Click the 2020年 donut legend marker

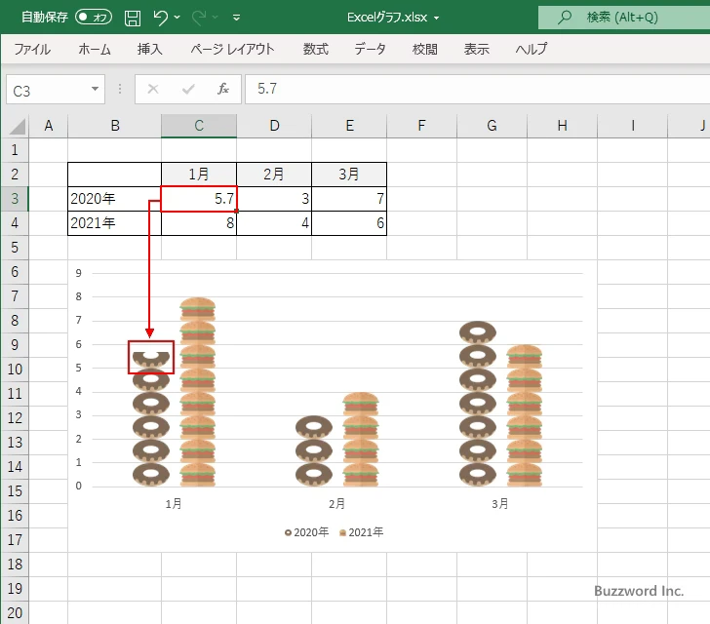click(288, 532)
